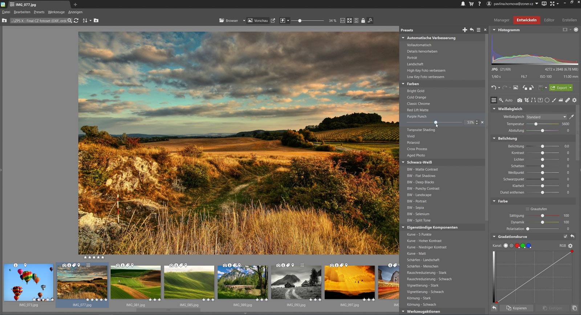This screenshot has width=581, height=315.
Task: Rotate image left with rotate icon
Action: click(x=525, y=87)
